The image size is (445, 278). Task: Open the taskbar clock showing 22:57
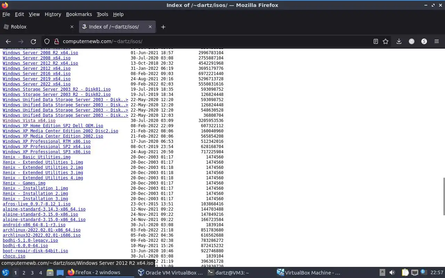(x=437, y=272)
